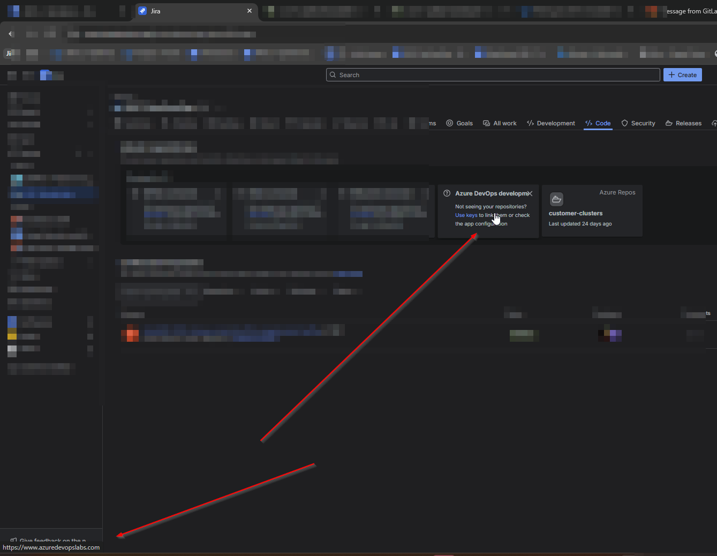Viewport: 717px width, 556px height.
Task: Click the magnifier icon in Search box
Action: 333,75
